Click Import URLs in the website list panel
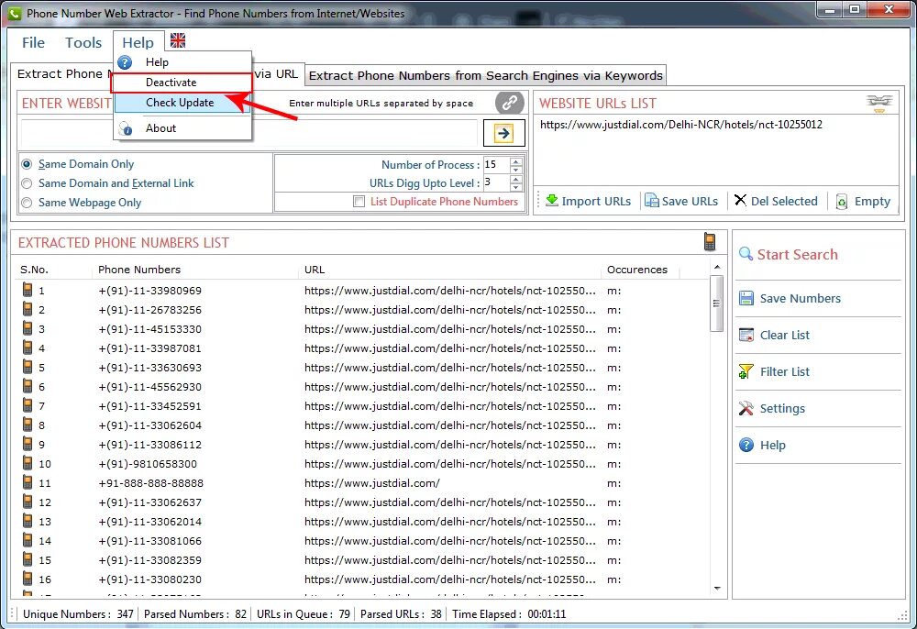This screenshot has width=917, height=629. [587, 201]
